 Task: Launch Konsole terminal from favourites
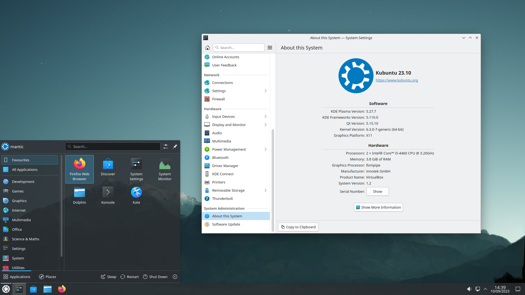coord(108,195)
